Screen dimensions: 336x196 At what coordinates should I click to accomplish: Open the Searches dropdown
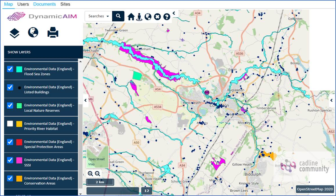coord(98,16)
